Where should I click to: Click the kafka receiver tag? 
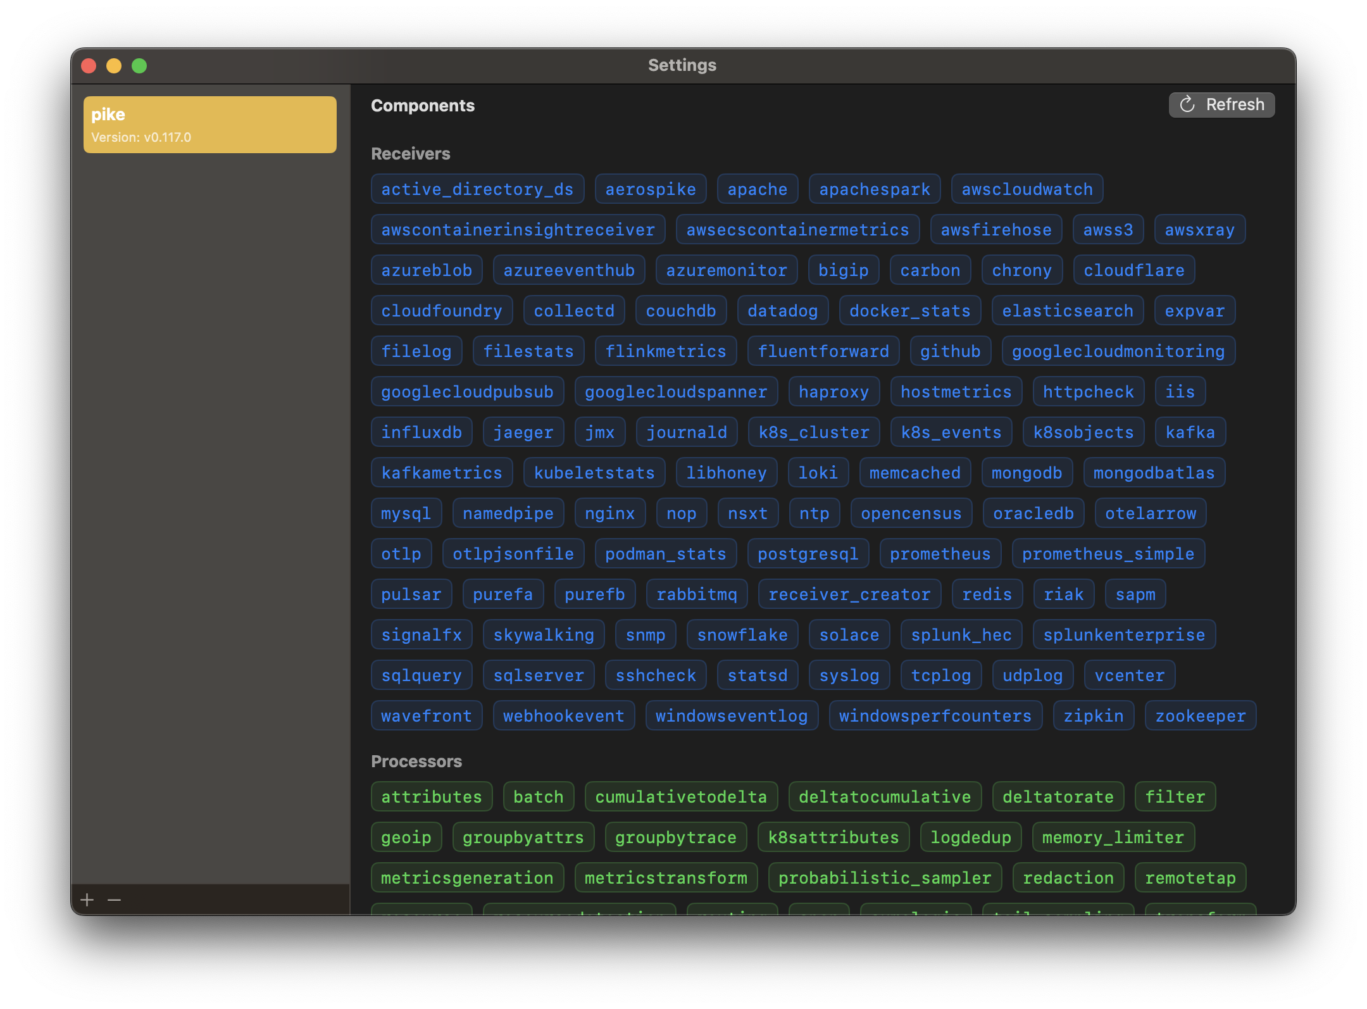pyautogui.click(x=1190, y=432)
